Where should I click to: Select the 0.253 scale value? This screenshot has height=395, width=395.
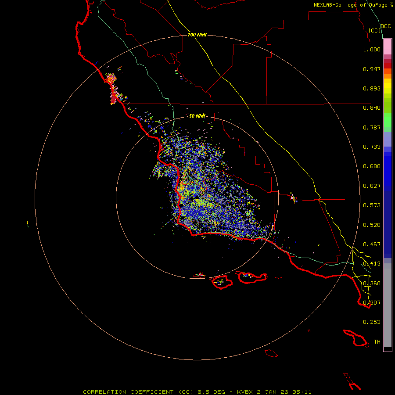coord(372,322)
